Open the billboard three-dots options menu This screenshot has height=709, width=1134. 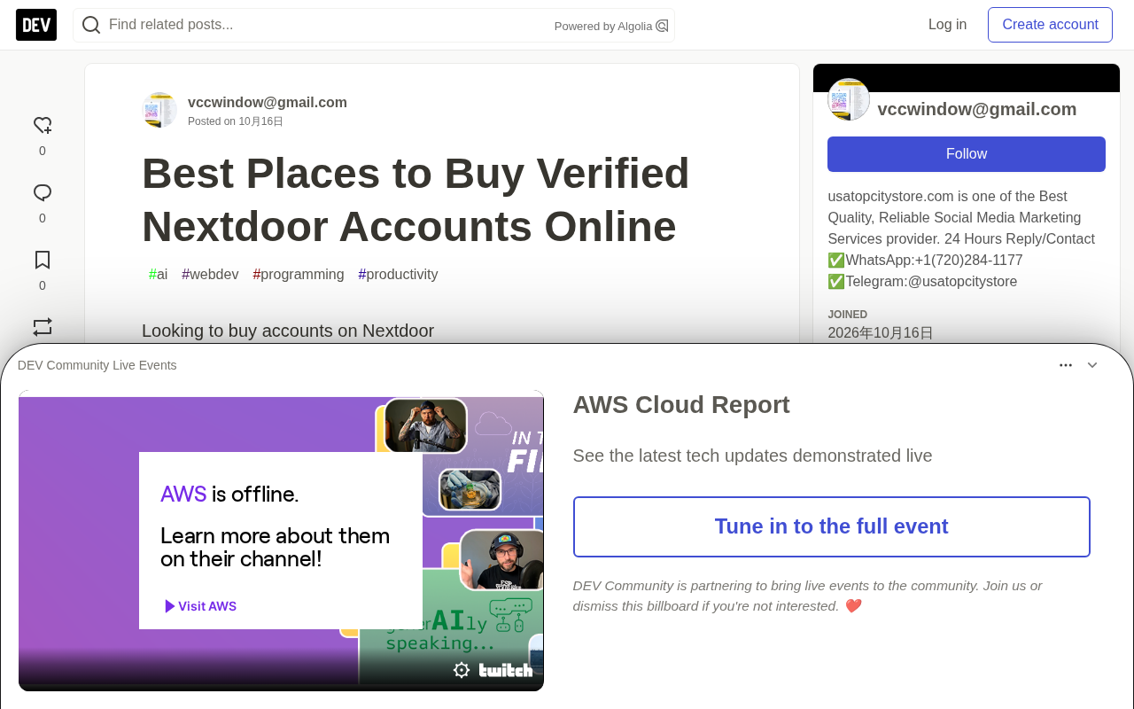(1066, 365)
